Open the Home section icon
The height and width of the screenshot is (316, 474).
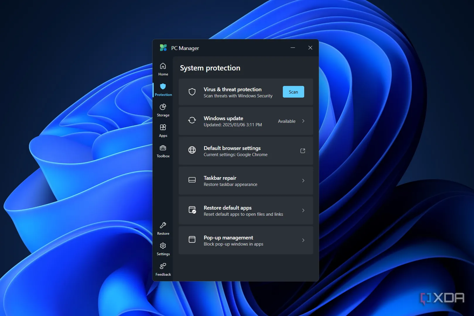coord(163,66)
